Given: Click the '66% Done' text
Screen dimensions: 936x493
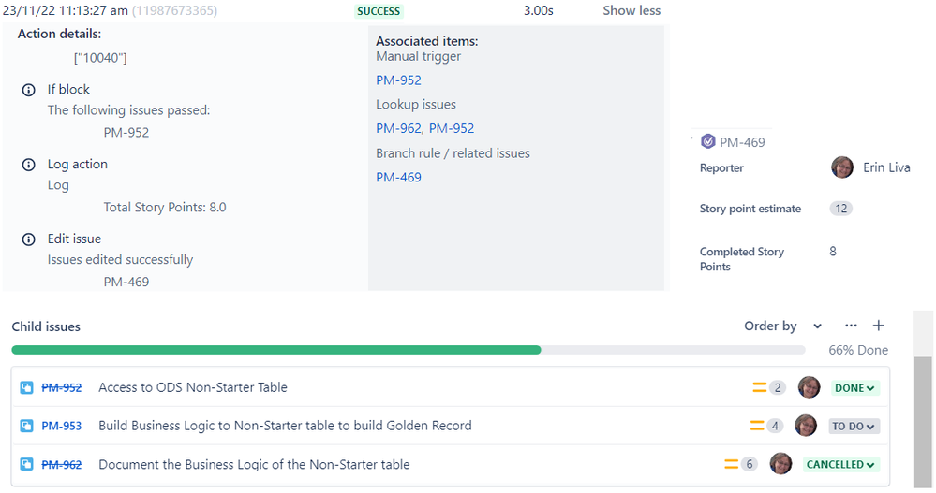Looking at the screenshot, I should (x=858, y=350).
